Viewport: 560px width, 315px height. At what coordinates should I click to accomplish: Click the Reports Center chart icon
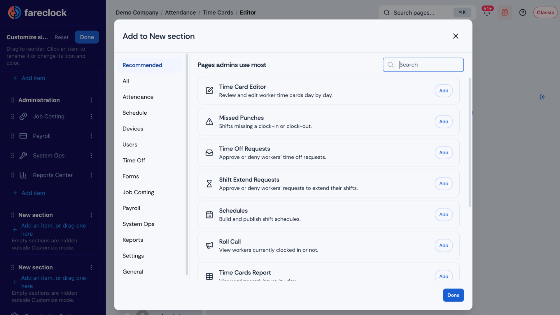pyautogui.click(x=23, y=175)
